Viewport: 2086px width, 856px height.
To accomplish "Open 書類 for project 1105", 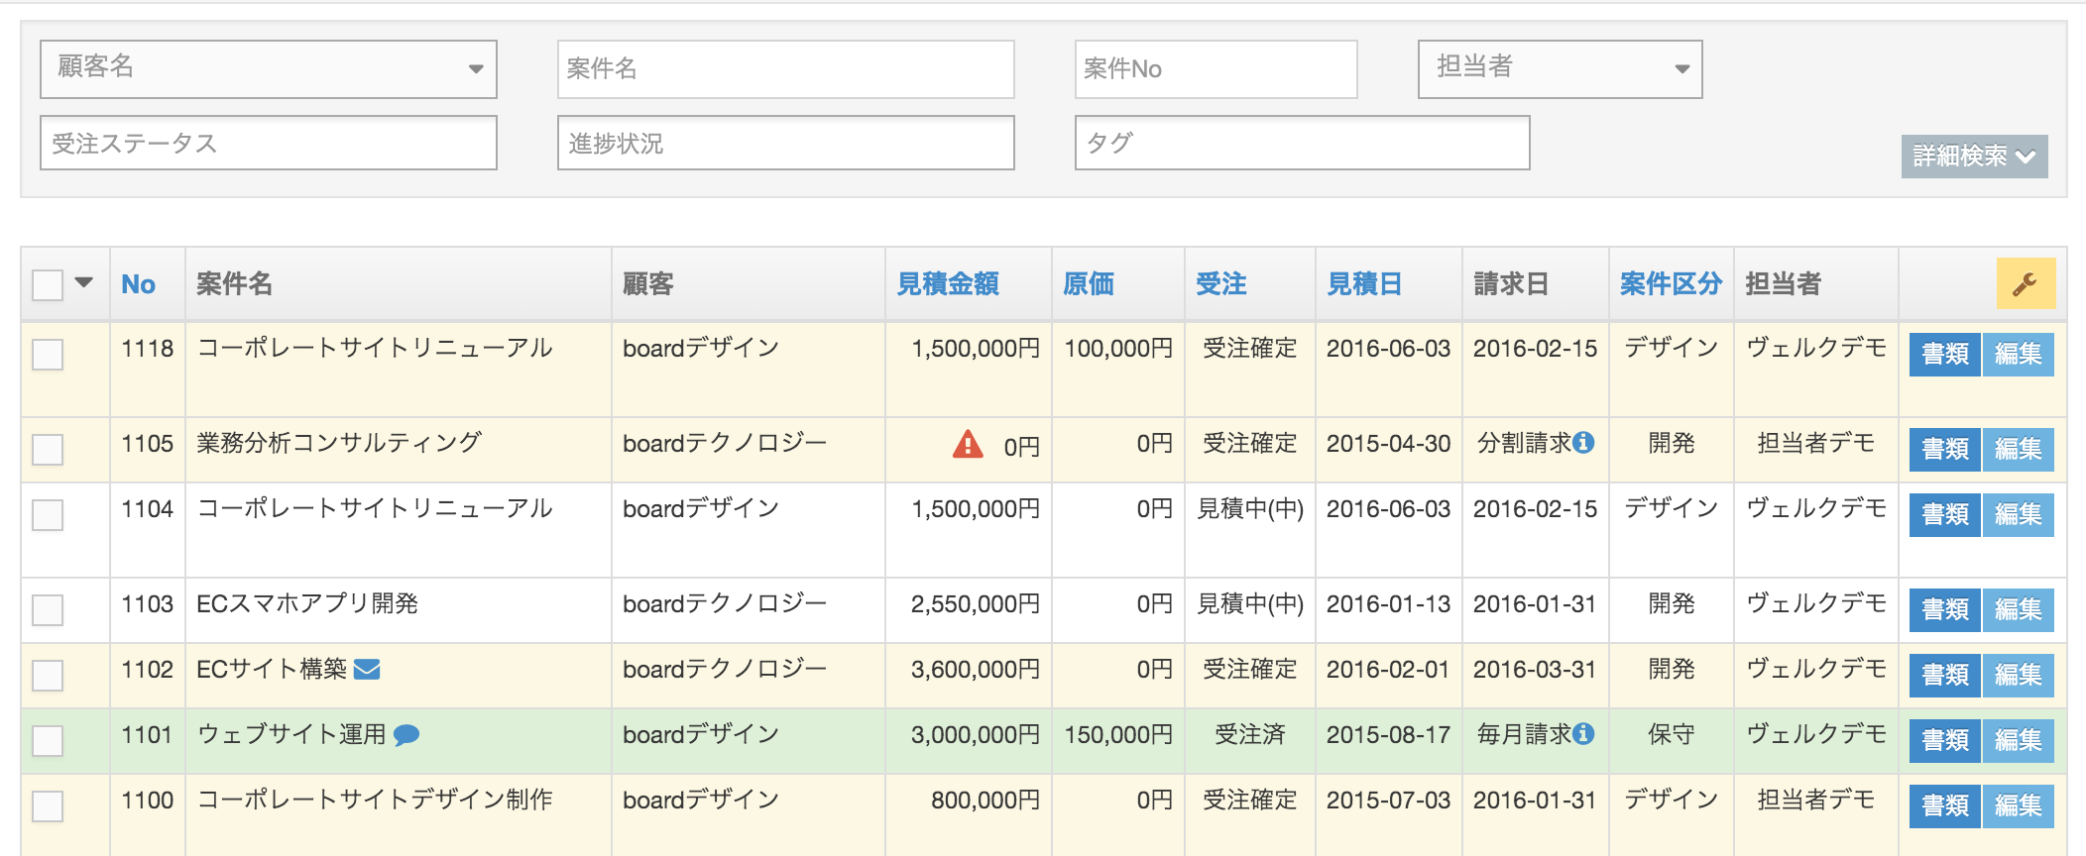I will point(1944,450).
